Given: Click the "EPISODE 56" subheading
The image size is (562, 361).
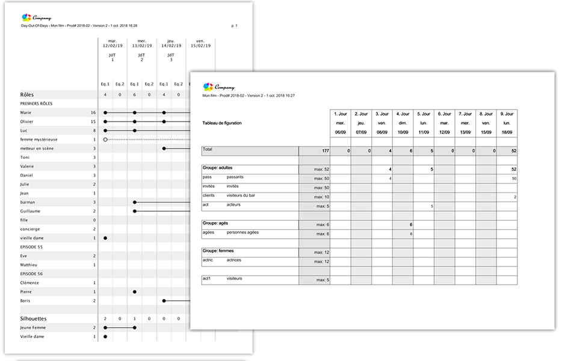Looking at the screenshot, I should 31,274.
